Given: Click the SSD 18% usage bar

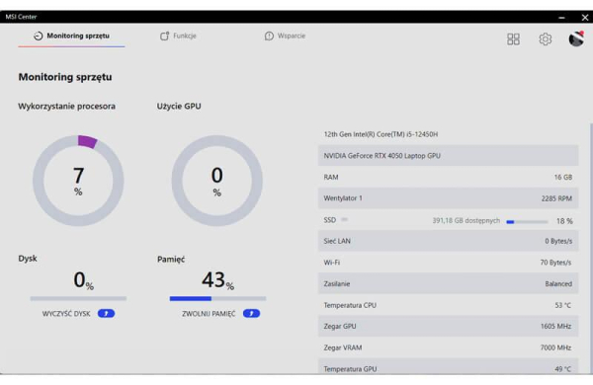Looking at the screenshot, I should coord(527,222).
